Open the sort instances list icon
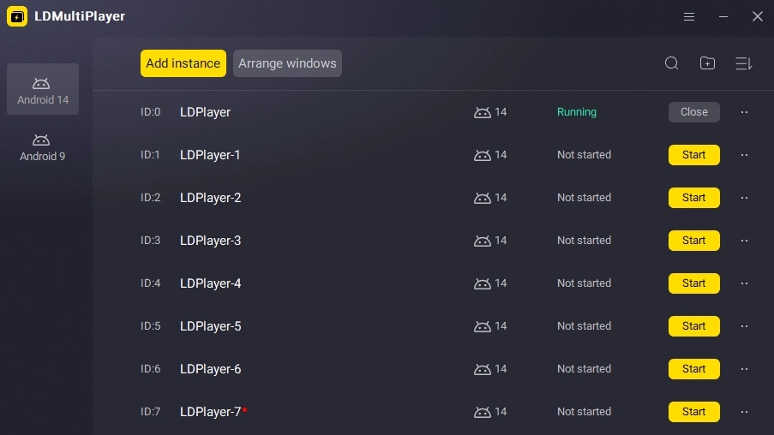 point(743,63)
